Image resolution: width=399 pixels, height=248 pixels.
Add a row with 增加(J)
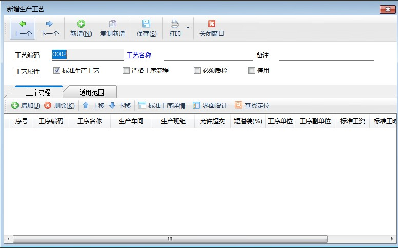pos(25,106)
